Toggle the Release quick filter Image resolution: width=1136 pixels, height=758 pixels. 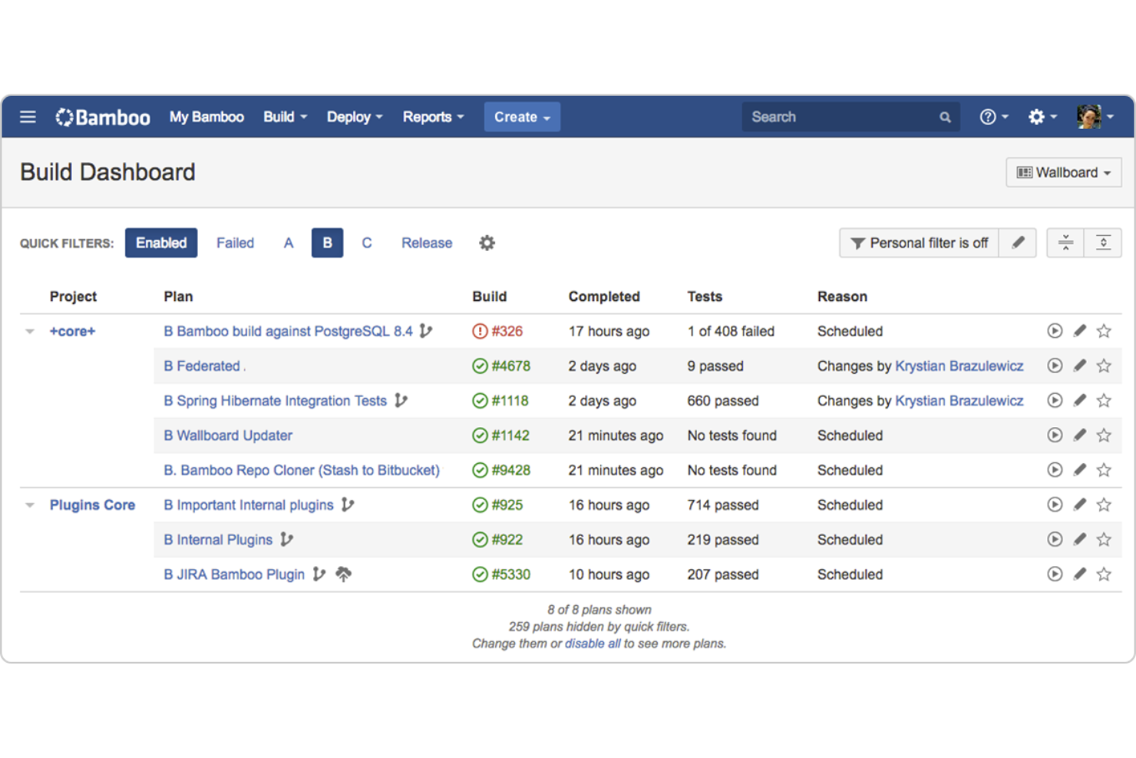point(427,243)
